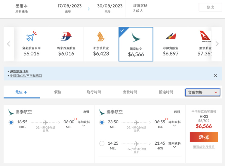Viewport: 225px width, 166px height.
Task: Expand 詳細資料 for the 23:50 return flight
Action: (174, 124)
